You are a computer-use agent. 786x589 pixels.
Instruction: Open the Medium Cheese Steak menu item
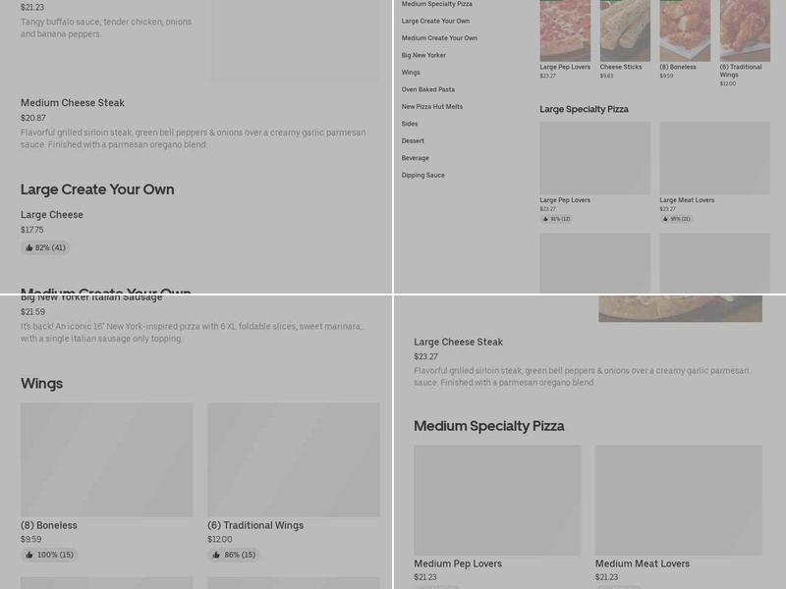coord(74,102)
